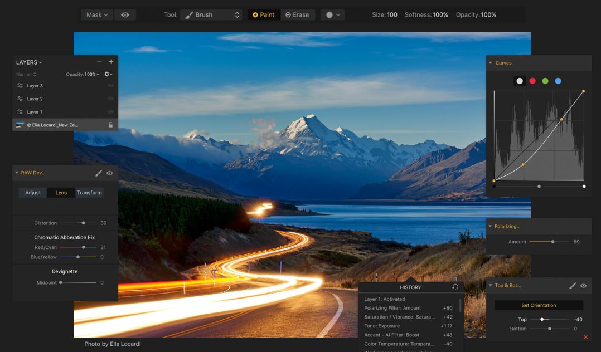Open the Mask dropdown menu
601x352 pixels.
(x=97, y=15)
